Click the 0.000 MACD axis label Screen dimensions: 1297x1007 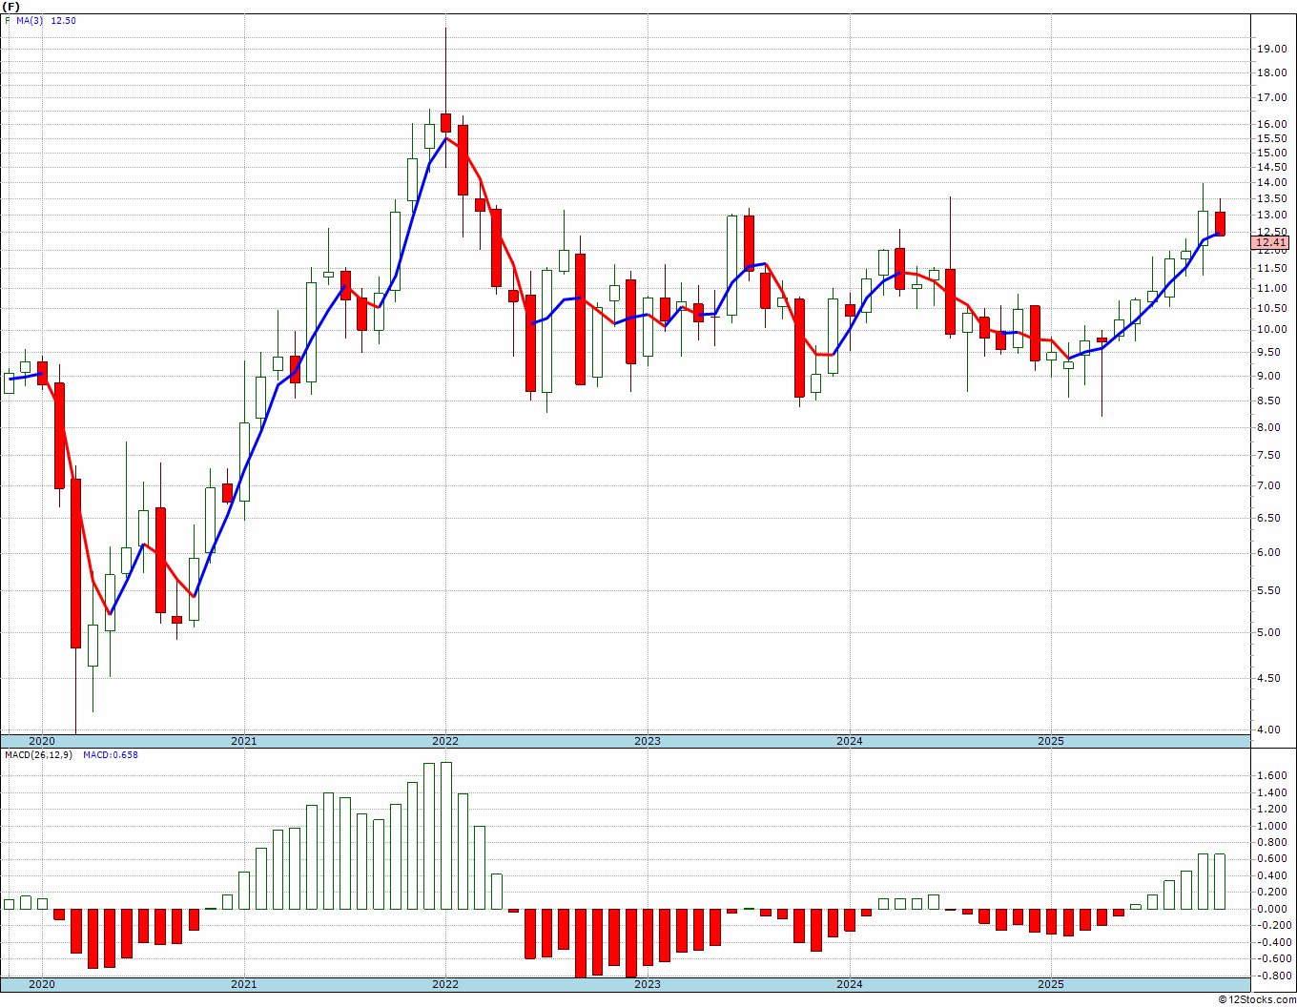click(x=1271, y=910)
